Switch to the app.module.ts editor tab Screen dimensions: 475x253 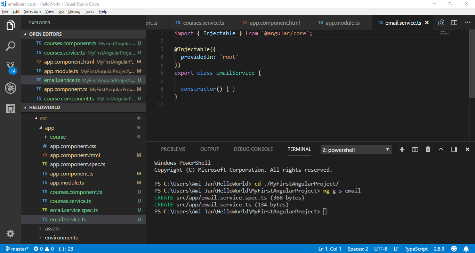pyautogui.click(x=342, y=23)
